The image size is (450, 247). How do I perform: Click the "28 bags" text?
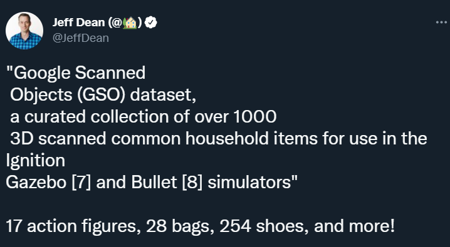click(x=179, y=226)
